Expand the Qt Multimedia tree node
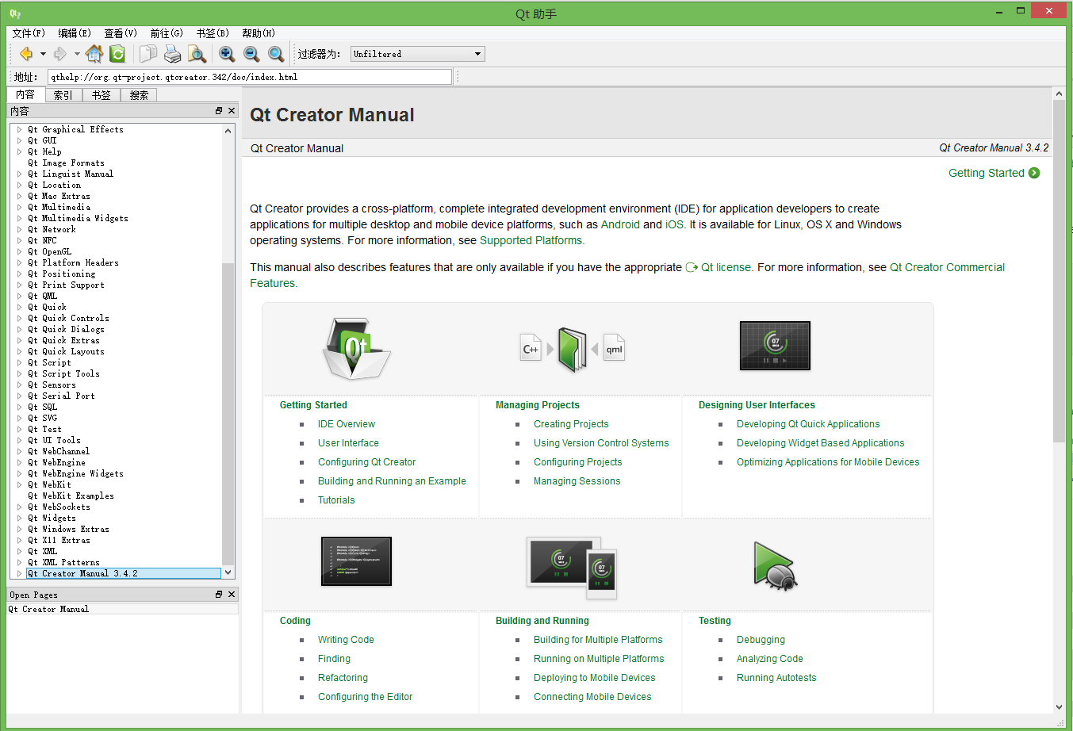The image size is (1073, 731). coord(20,207)
